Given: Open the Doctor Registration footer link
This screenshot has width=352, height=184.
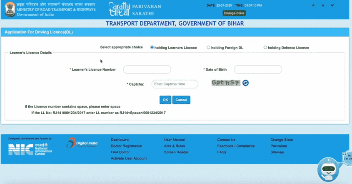Looking at the screenshot, I should point(126,146).
